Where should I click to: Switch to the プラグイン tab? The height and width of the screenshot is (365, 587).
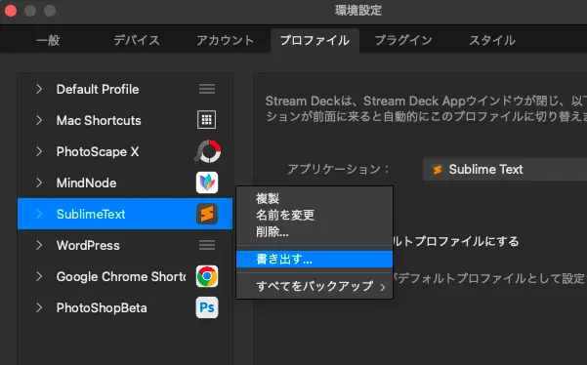pos(403,40)
